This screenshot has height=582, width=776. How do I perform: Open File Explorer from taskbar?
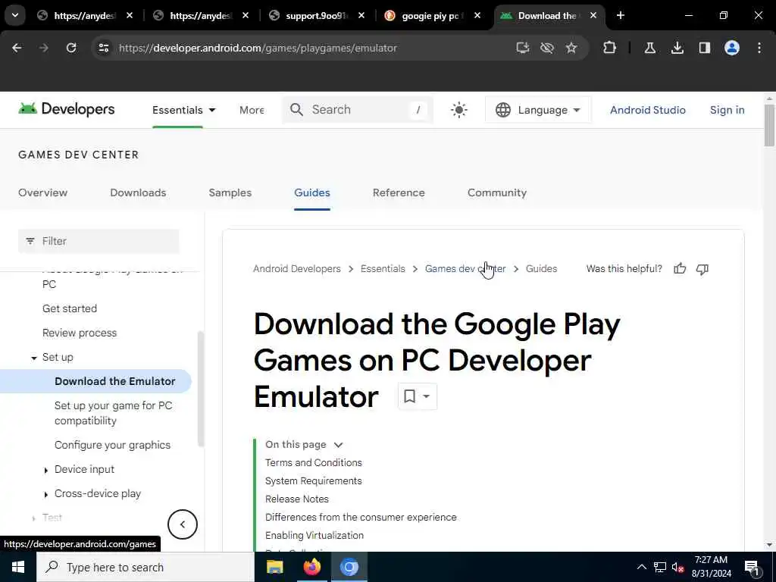pyautogui.click(x=274, y=567)
